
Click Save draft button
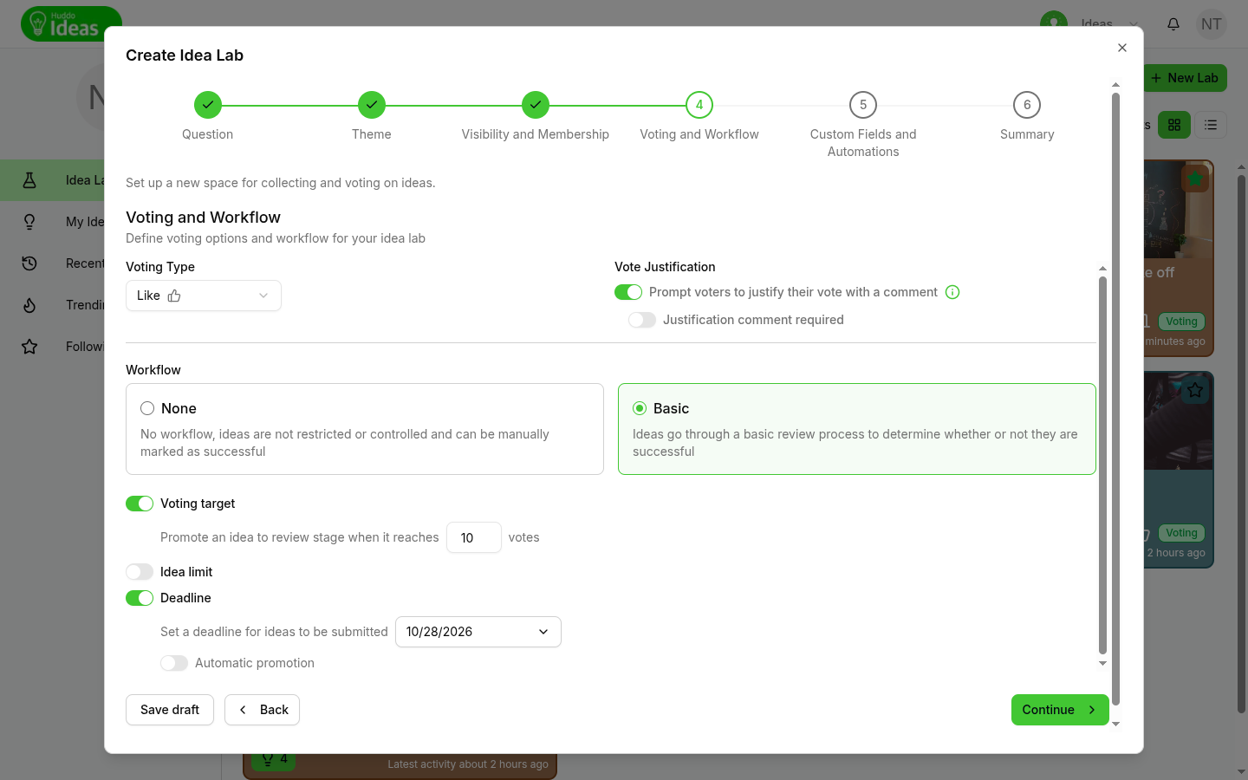pyautogui.click(x=170, y=710)
